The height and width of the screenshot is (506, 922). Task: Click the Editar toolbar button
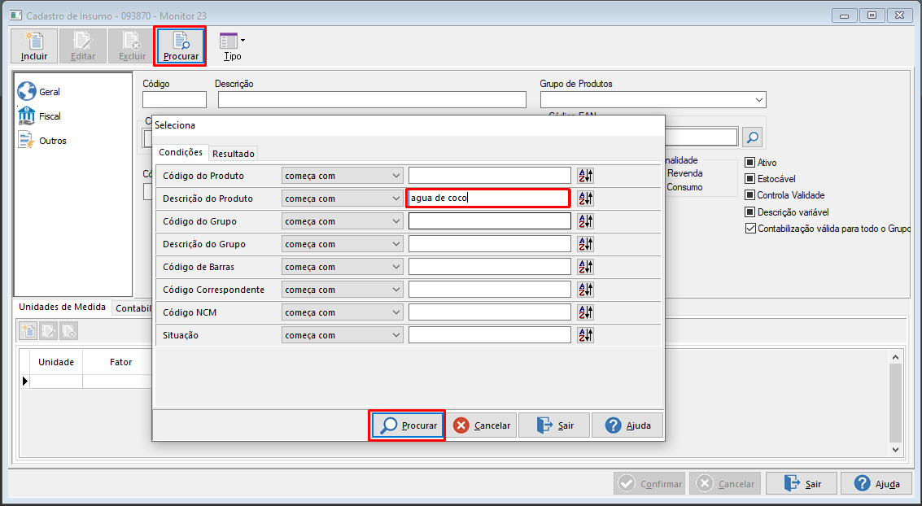(83, 46)
